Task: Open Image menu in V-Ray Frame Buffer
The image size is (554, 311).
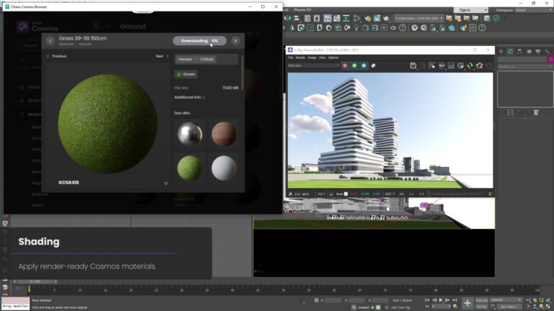Action: point(312,58)
